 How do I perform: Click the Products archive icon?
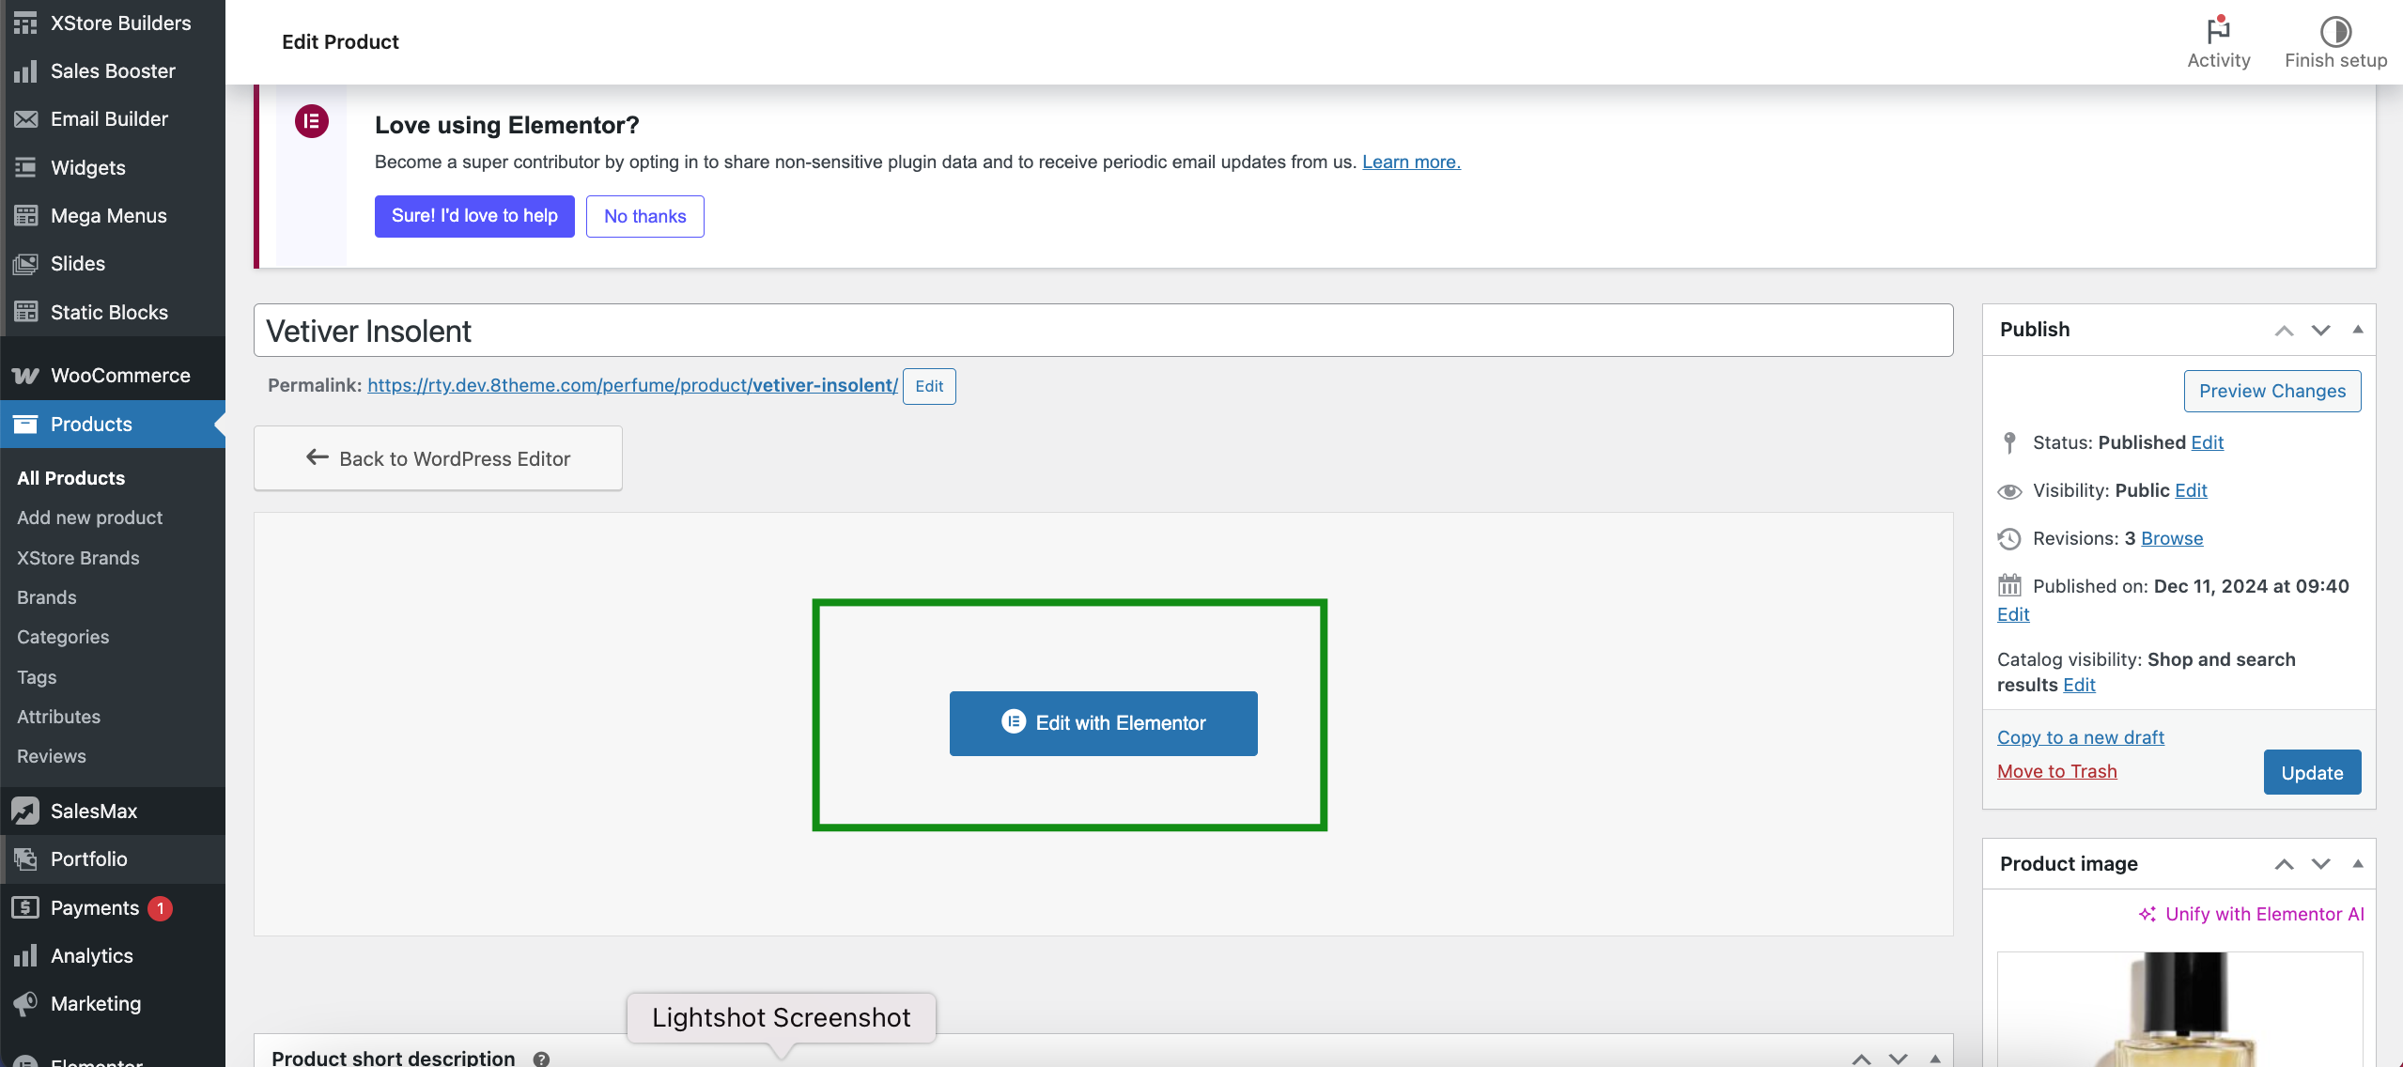(x=25, y=425)
